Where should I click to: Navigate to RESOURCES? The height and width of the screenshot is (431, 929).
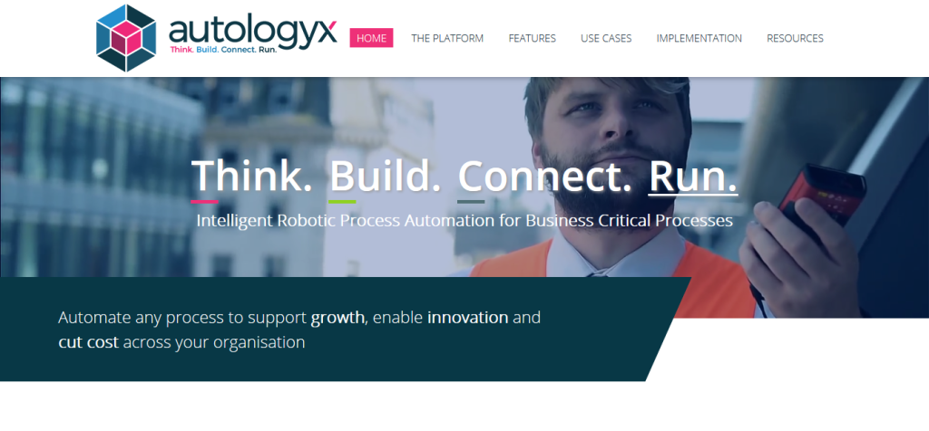tap(795, 38)
